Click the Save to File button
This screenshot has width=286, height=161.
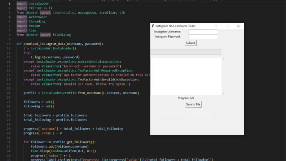coord(193,104)
